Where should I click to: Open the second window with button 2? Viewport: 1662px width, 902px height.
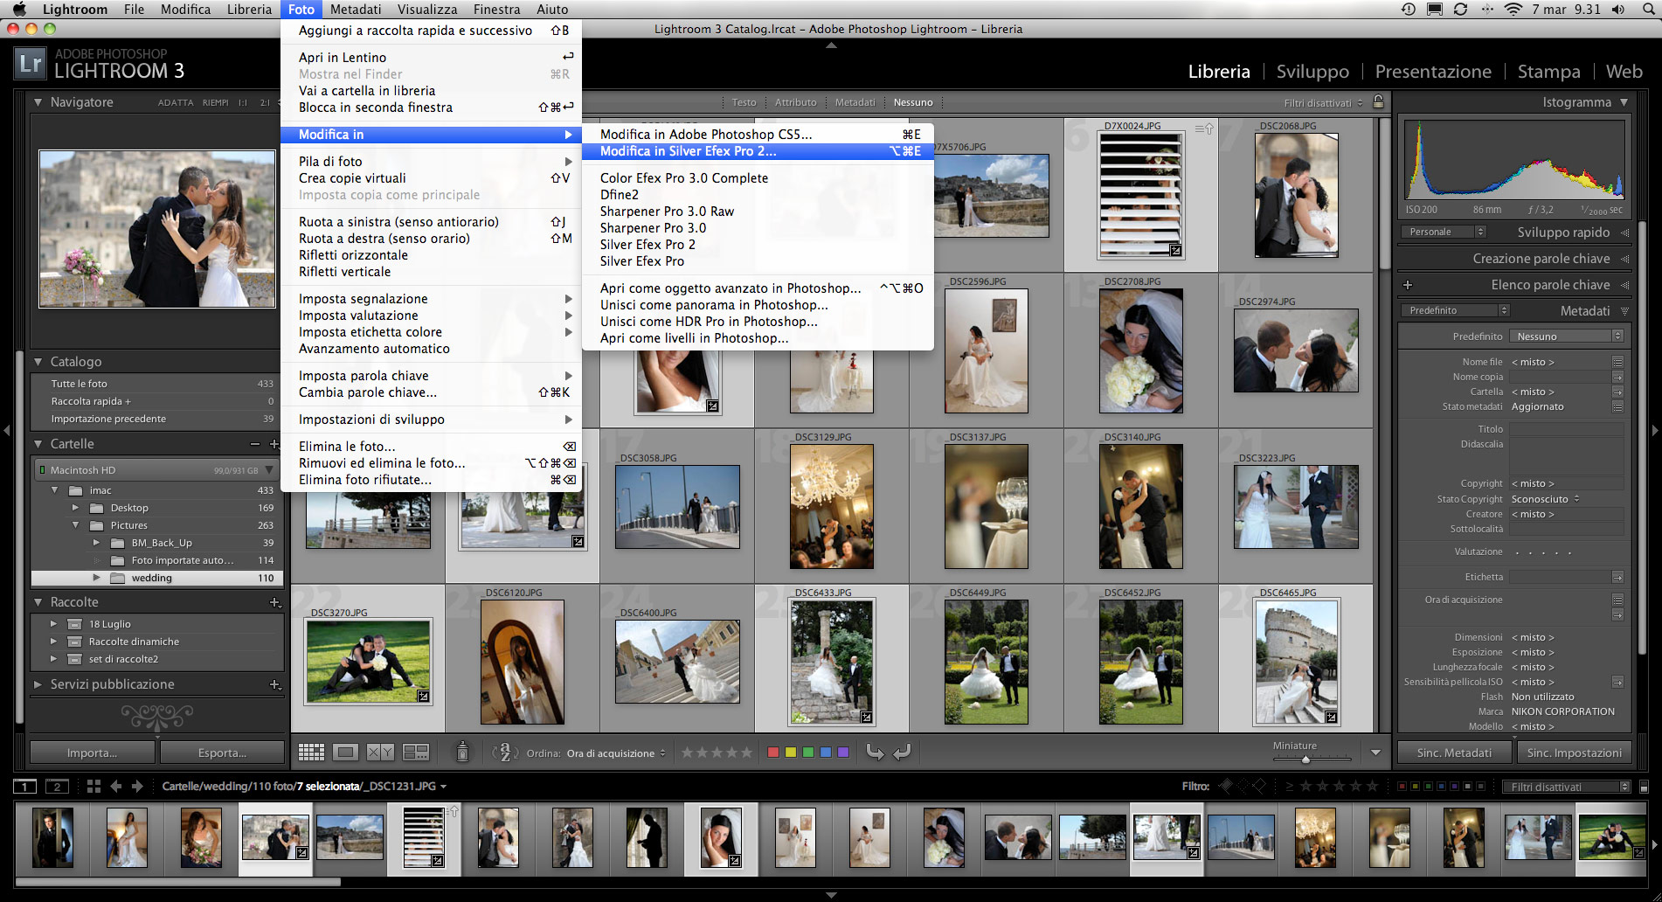click(57, 787)
